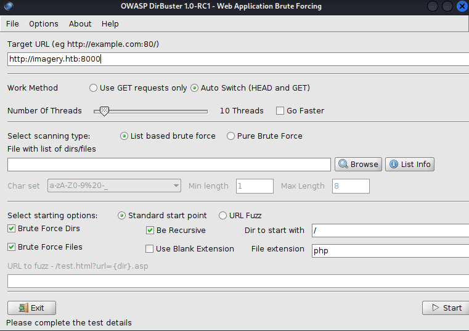Image resolution: width=469 pixels, height=331 pixels.
Task: Click the File extension text field
Action: coord(389,251)
